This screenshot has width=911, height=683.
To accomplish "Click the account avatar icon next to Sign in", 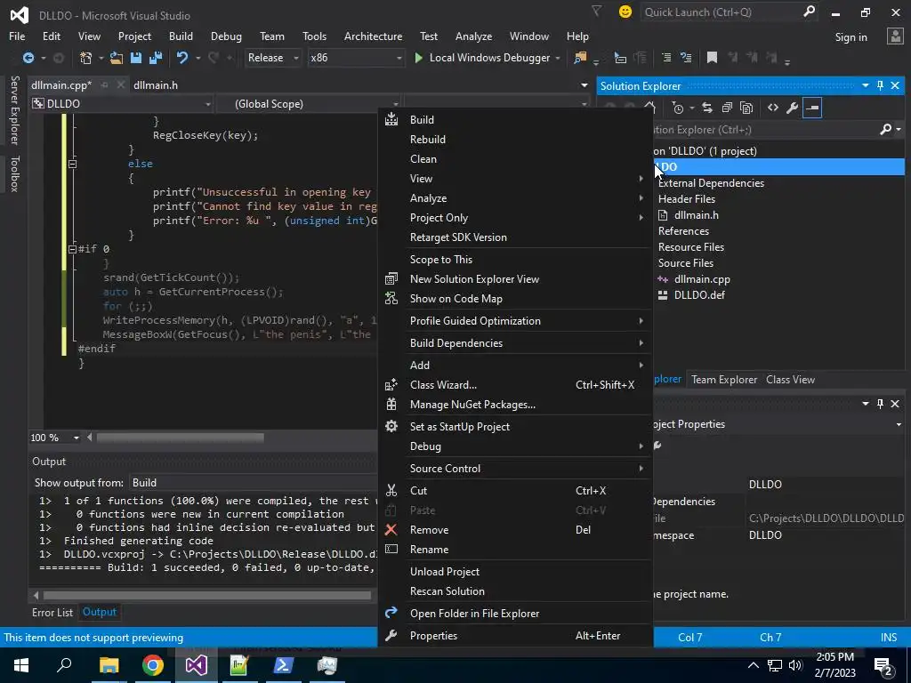I will [x=895, y=36].
